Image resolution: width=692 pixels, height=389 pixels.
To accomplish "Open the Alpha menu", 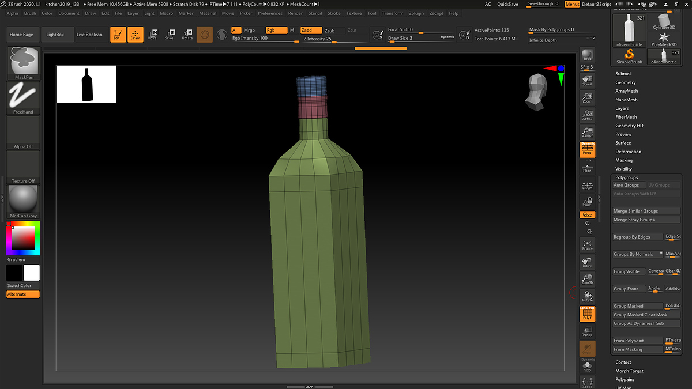I will click(x=12, y=13).
